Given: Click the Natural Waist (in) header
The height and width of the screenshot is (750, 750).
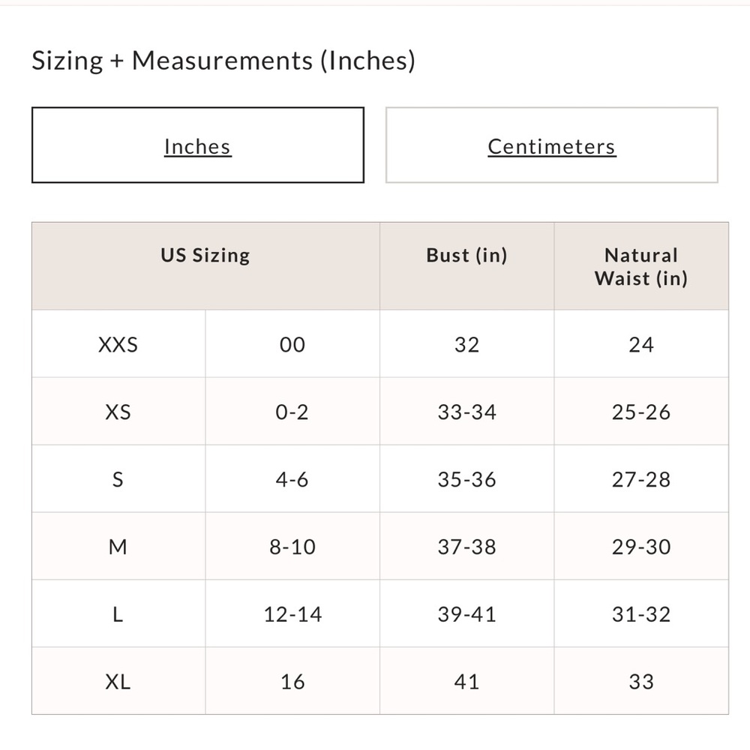Looking at the screenshot, I should (641, 266).
